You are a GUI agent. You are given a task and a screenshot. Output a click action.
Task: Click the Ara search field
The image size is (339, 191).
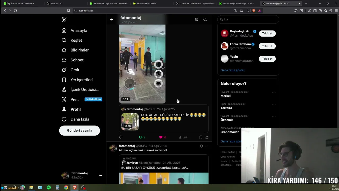pyautogui.click(x=248, y=19)
